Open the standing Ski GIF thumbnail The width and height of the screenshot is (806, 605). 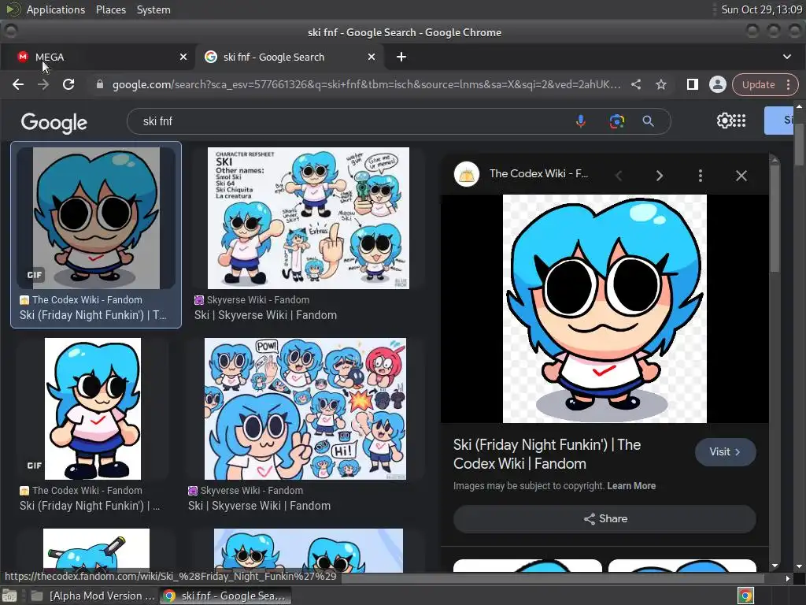[93, 409]
